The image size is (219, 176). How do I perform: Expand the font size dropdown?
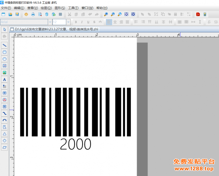pyautogui.click(x=68, y=22)
